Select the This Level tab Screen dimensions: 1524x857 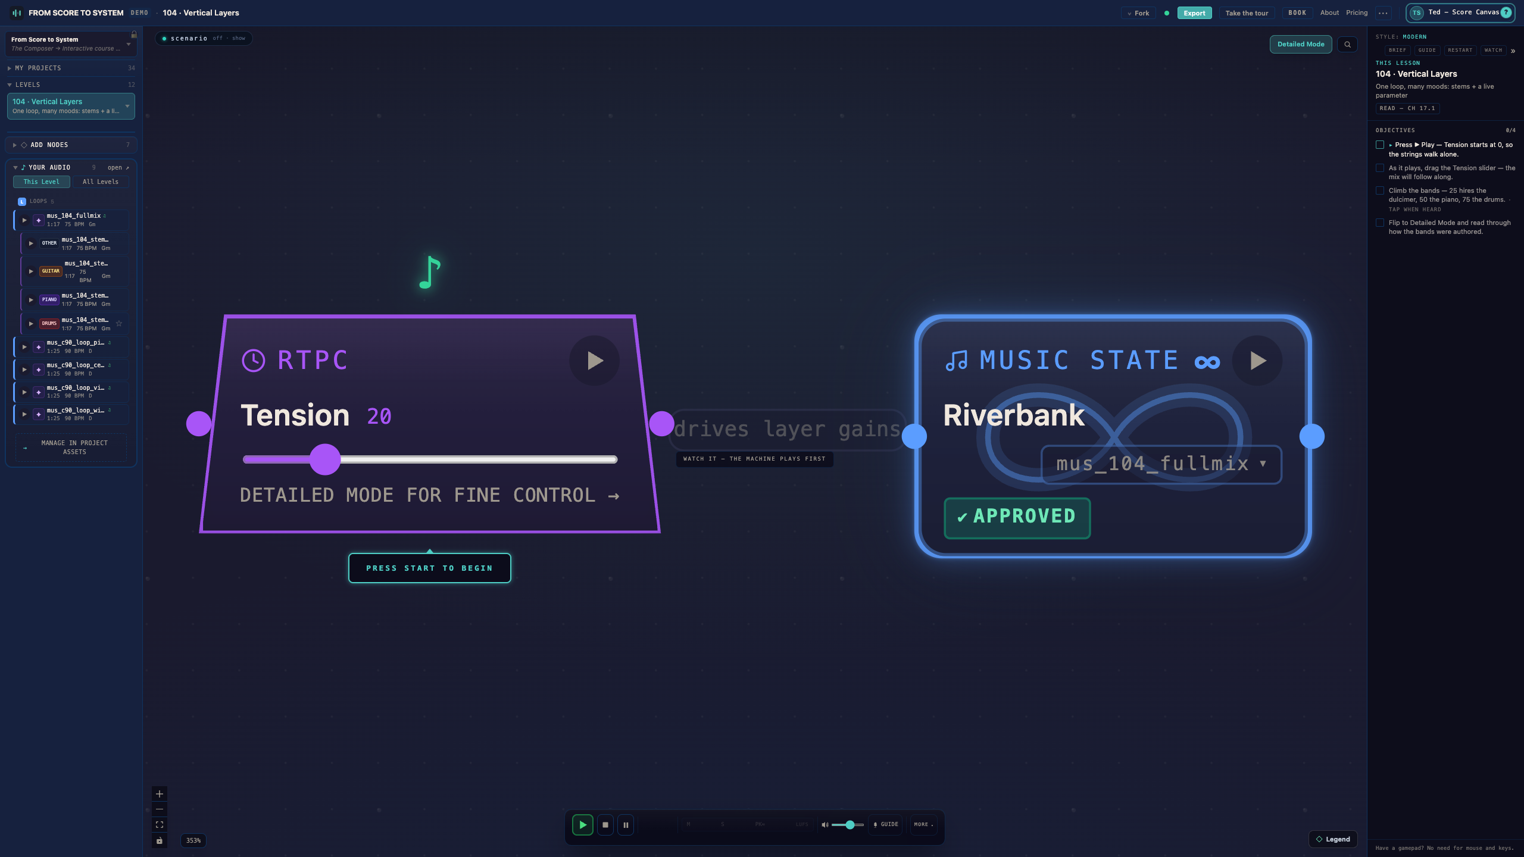(x=42, y=182)
